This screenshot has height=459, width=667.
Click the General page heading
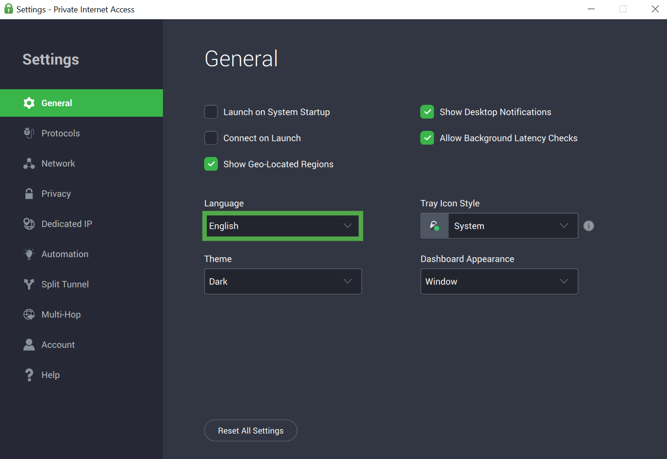point(241,59)
